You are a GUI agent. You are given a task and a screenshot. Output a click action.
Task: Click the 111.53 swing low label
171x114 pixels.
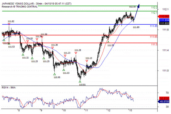coord(11,47)
